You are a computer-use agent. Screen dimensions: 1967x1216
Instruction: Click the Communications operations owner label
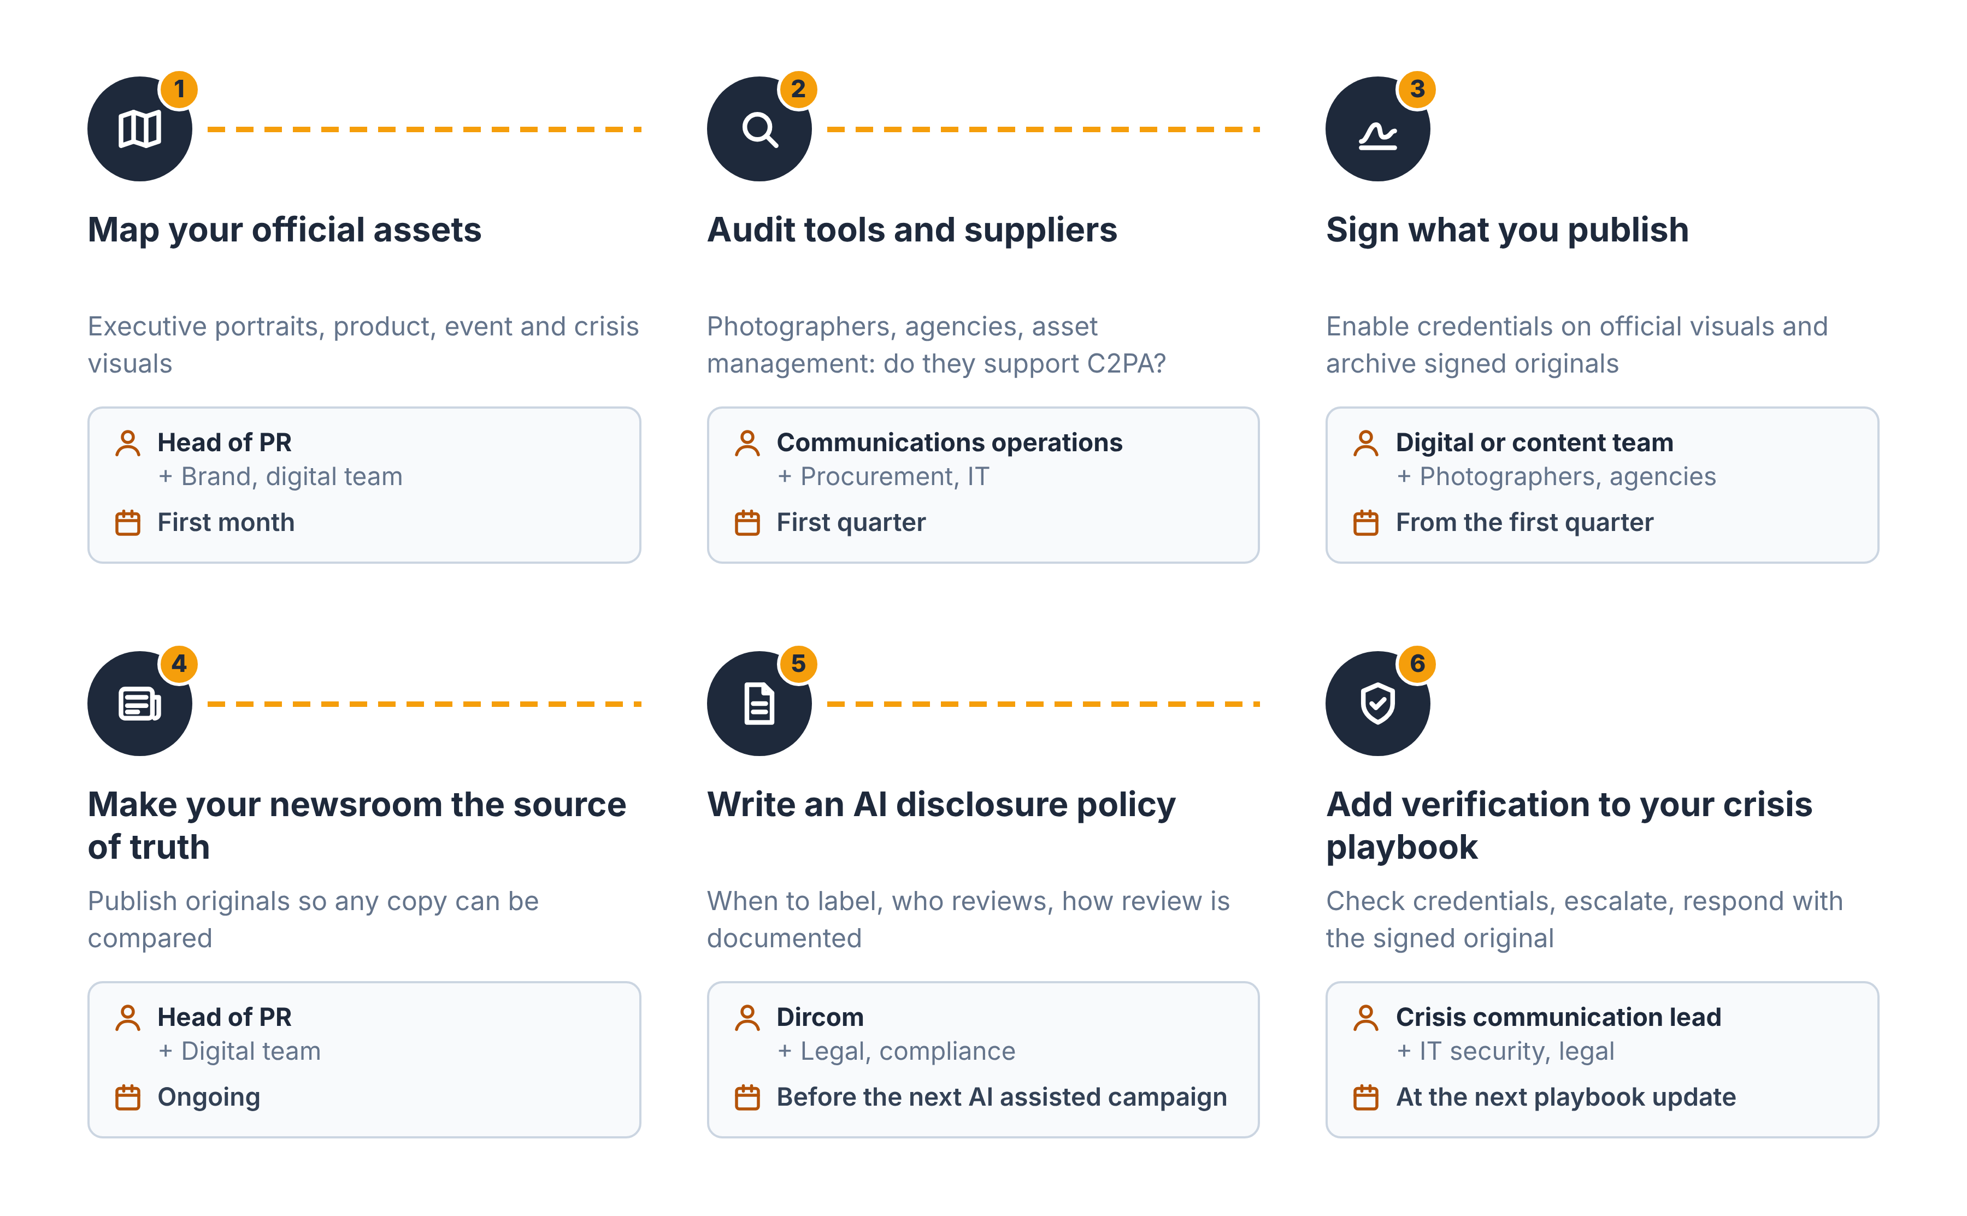pos(949,442)
